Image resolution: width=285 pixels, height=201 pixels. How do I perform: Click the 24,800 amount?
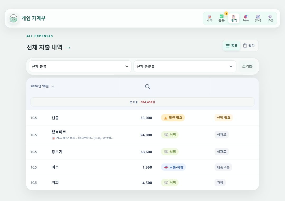tap(146, 135)
